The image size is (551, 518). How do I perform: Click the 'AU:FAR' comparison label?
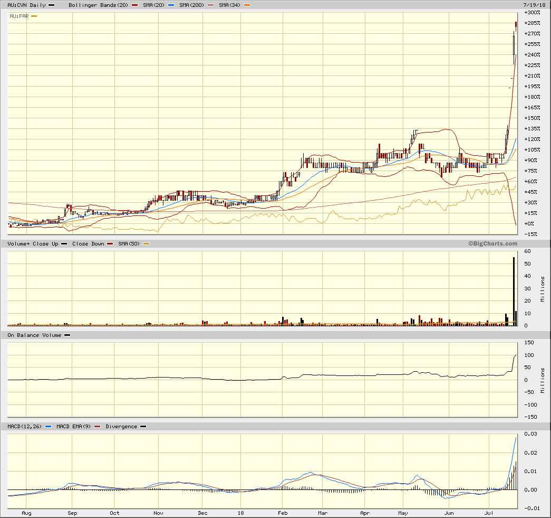tap(19, 16)
